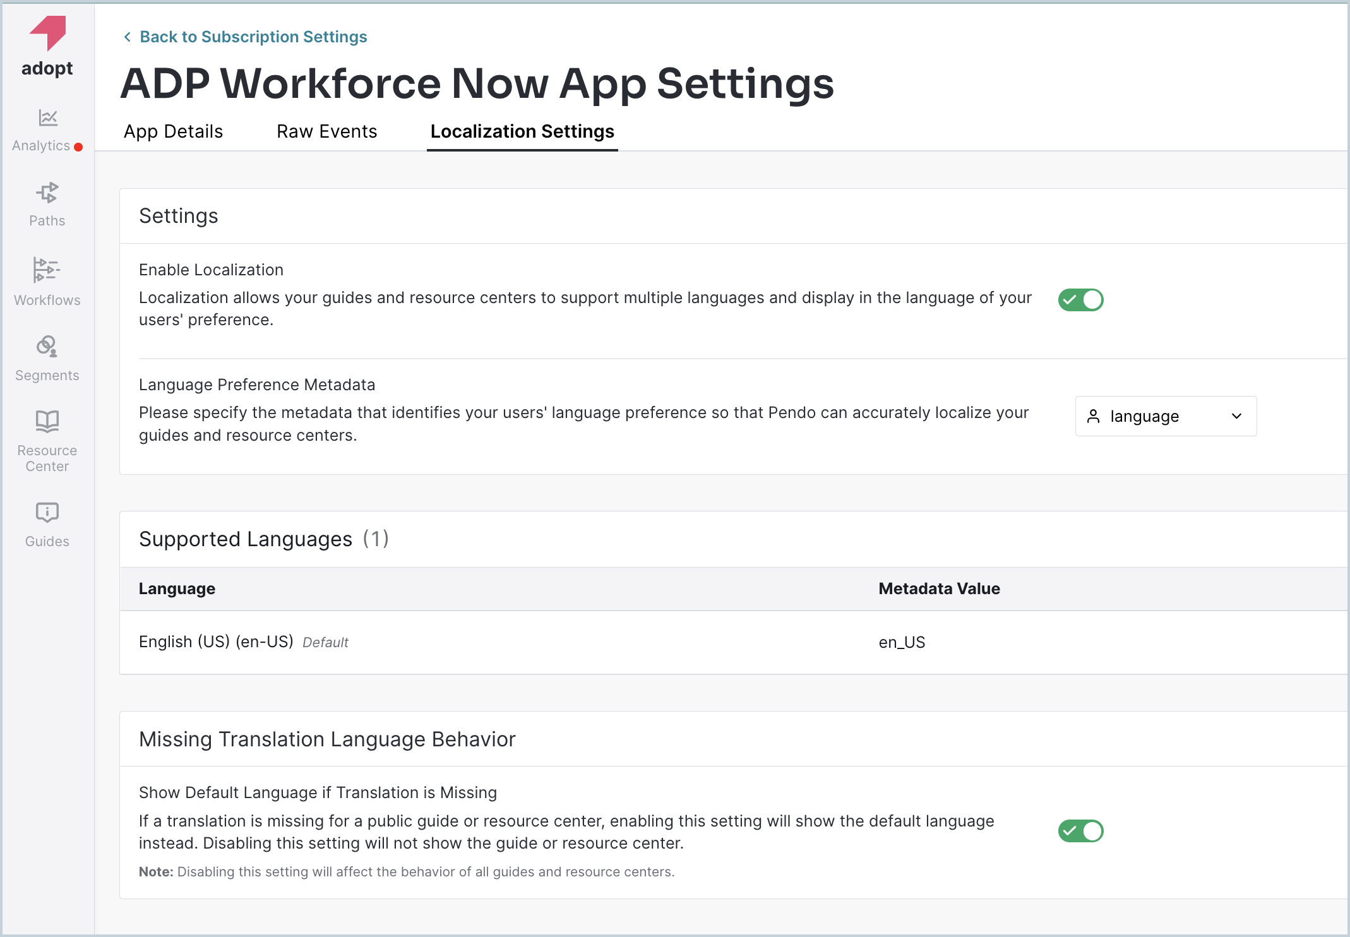The image size is (1350, 937).
Task: Click the user icon in the language dropdown
Action: pyautogui.click(x=1094, y=416)
